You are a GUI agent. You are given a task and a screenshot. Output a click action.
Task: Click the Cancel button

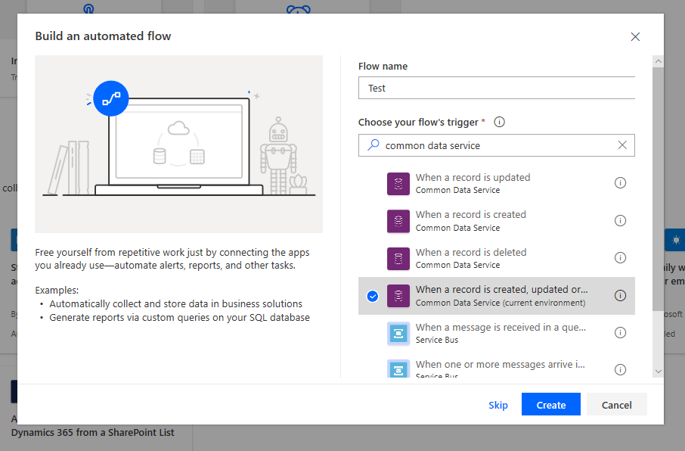[616, 404]
